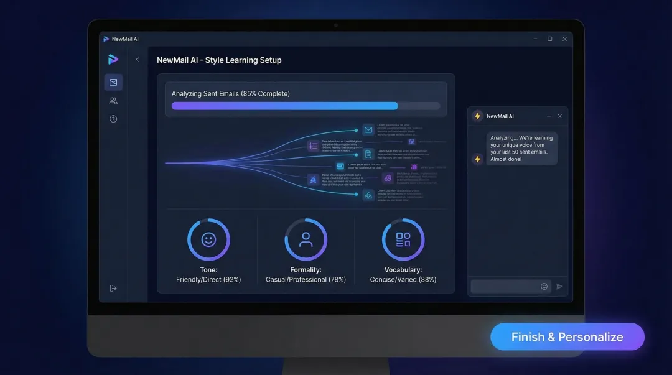Click the email analysis progress bar
Viewport: 672px width, 375px height.
[307, 106]
